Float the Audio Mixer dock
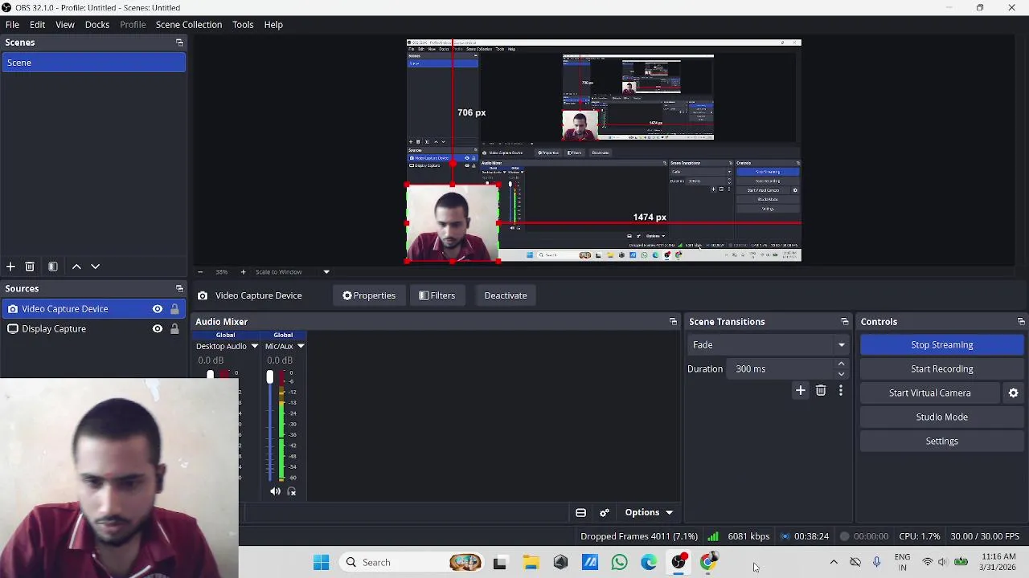 (x=673, y=322)
